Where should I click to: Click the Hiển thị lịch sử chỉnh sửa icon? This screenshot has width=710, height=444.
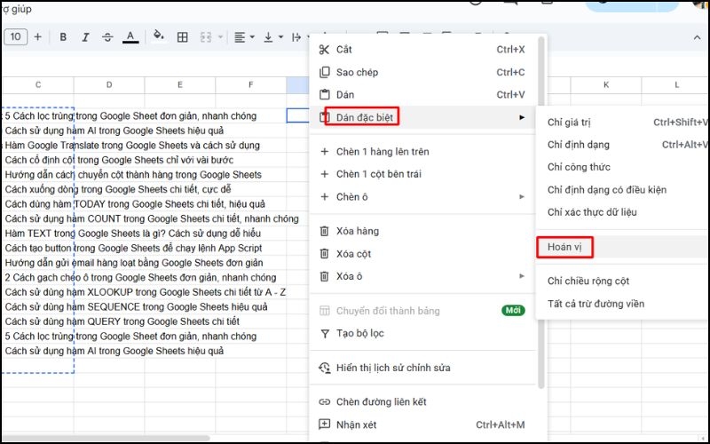click(324, 368)
